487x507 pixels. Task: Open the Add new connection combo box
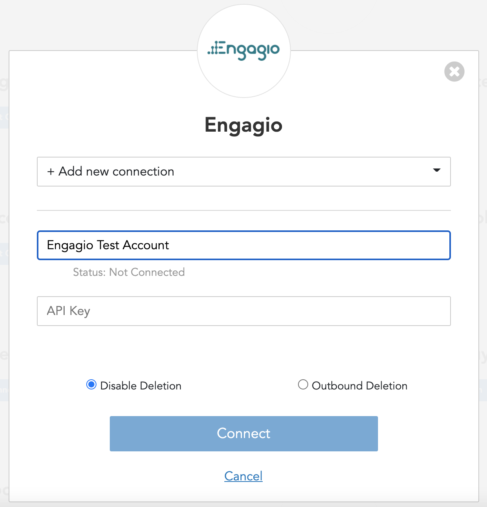point(243,172)
